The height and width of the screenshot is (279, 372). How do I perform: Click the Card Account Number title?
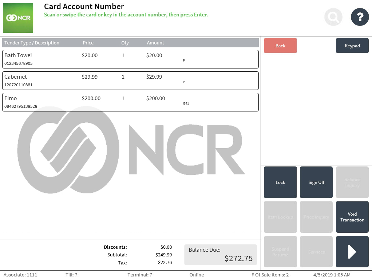pyautogui.click(x=84, y=7)
